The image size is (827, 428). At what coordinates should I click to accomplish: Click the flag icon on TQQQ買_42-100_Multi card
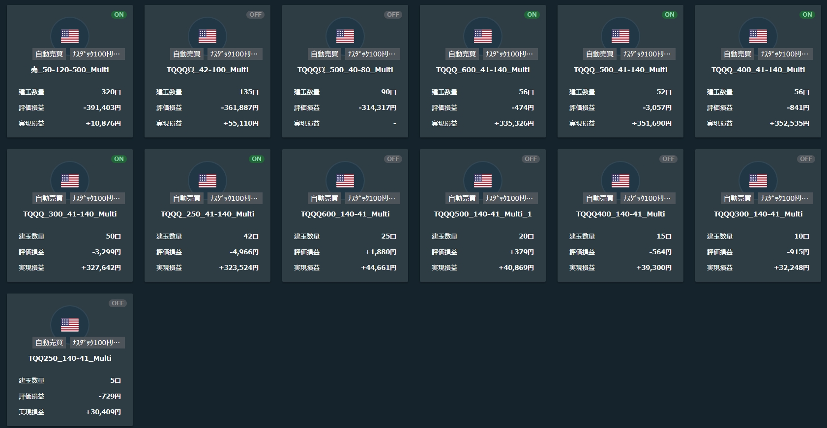(207, 36)
